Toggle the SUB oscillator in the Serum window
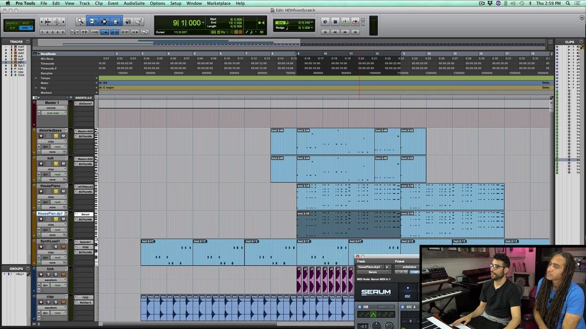Image resolution: width=586 pixels, height=329 pixels. (x=360, y=307)
